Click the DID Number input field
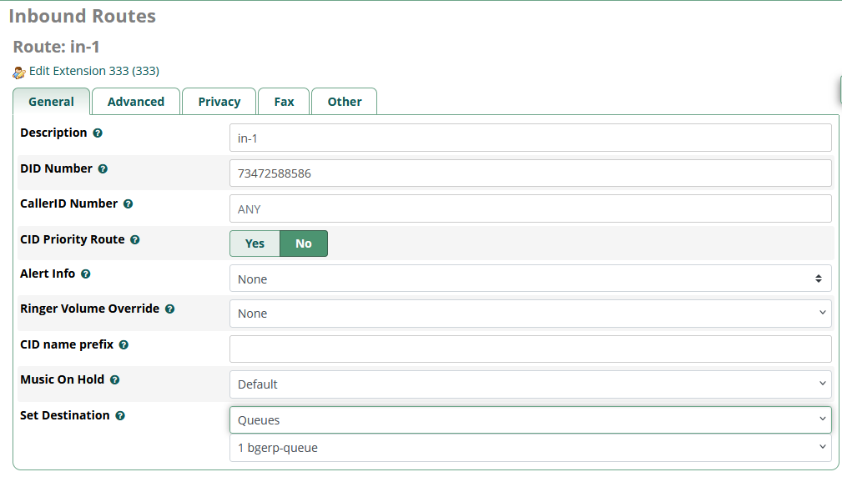The image size is (842, 487). [x=530, y=173]
